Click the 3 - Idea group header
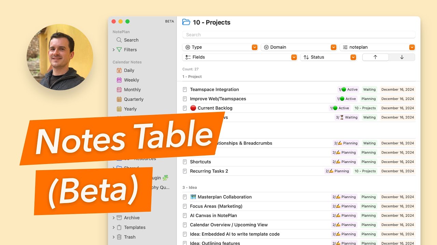 pyautogui.click(x=189, y=187)
